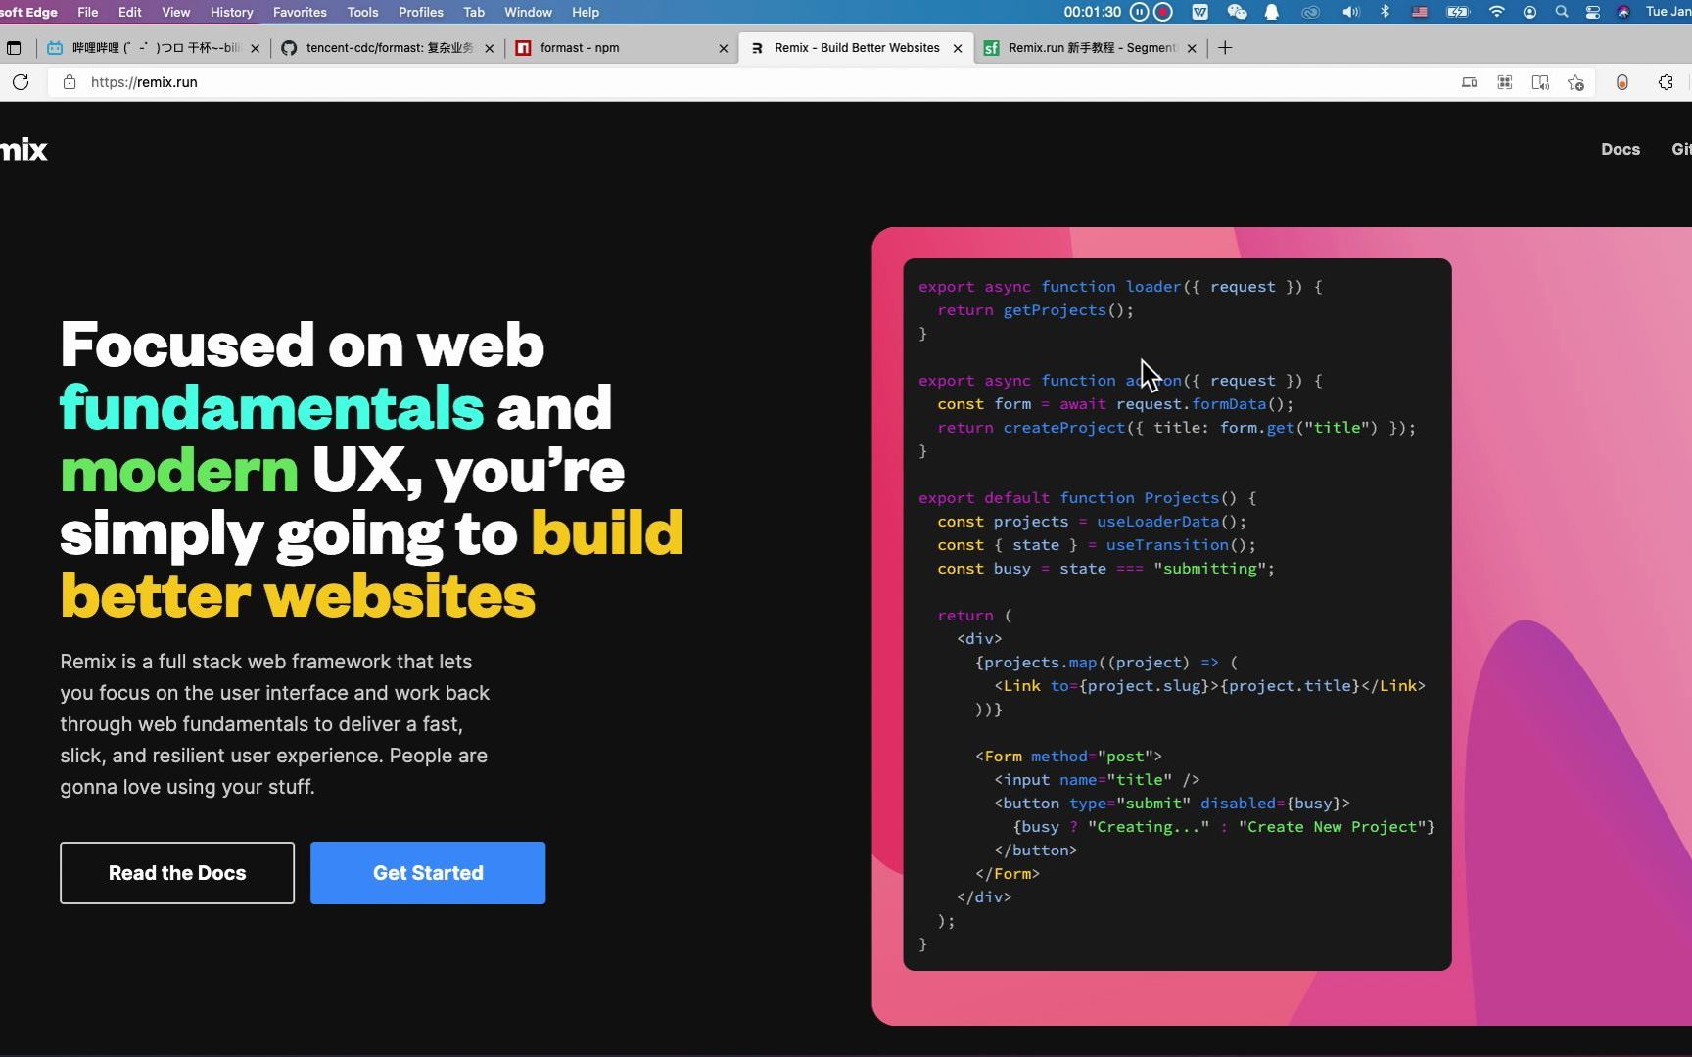Click 'useLoaderData' in the code sample

coord(1157,522)
